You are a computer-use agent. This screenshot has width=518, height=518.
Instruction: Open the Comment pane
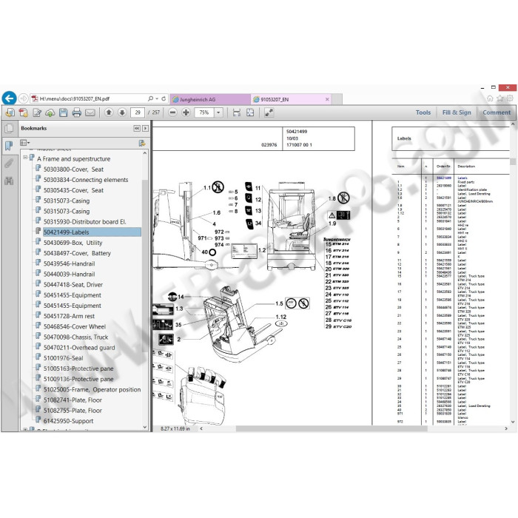tap(497, 112)
